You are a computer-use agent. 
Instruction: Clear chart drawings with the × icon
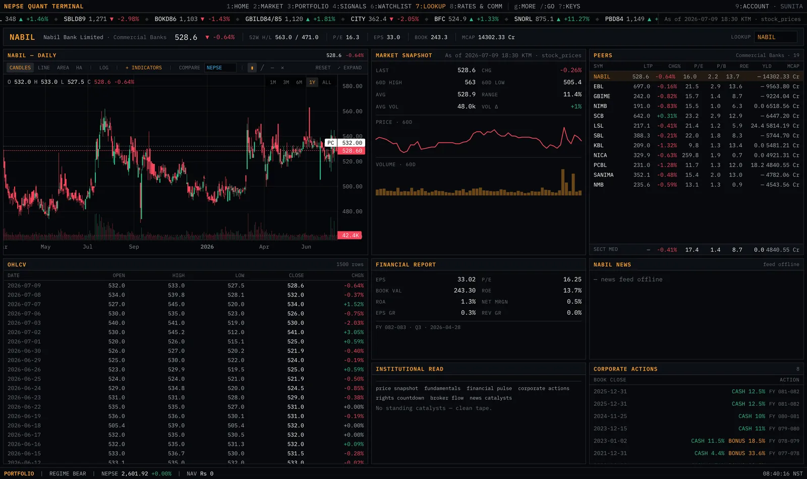coord(282,68)
